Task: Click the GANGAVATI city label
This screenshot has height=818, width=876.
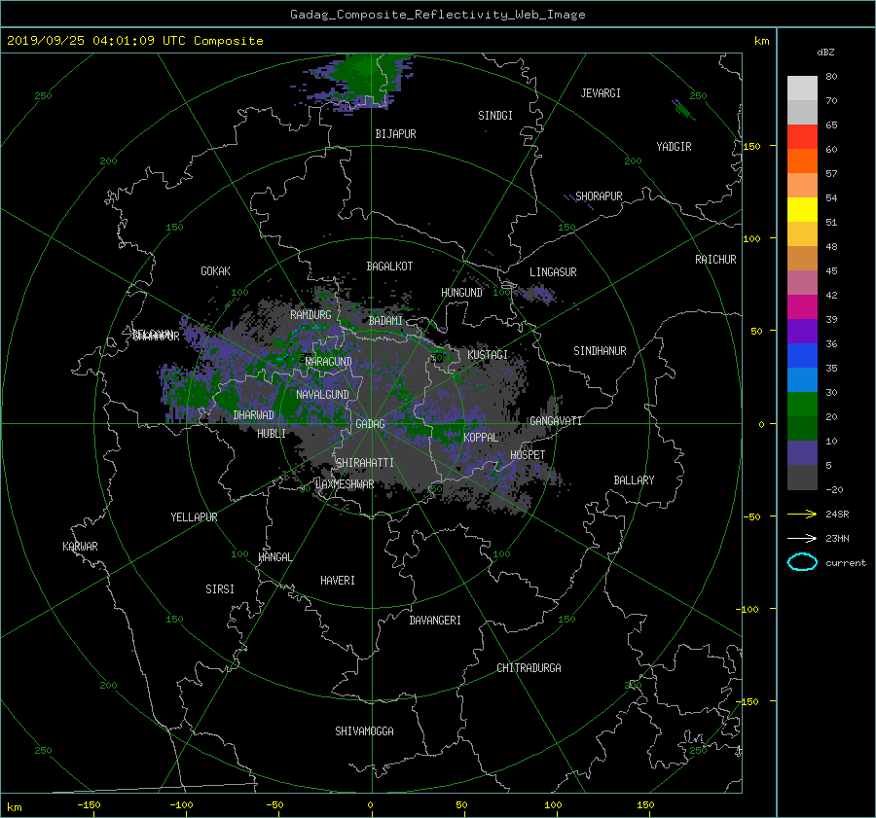Action: 556,420
